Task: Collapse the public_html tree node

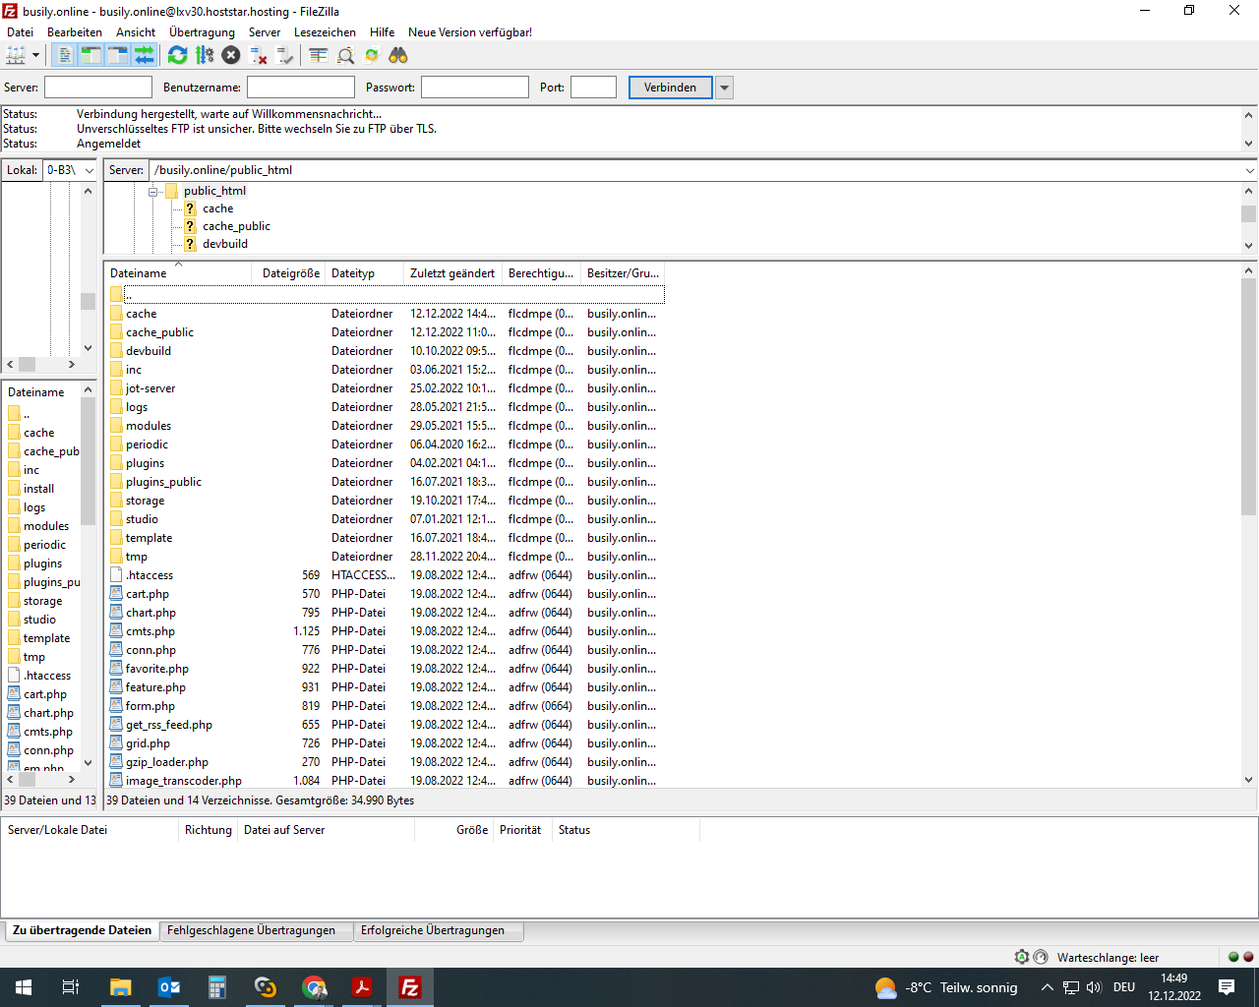Action: 153,192
